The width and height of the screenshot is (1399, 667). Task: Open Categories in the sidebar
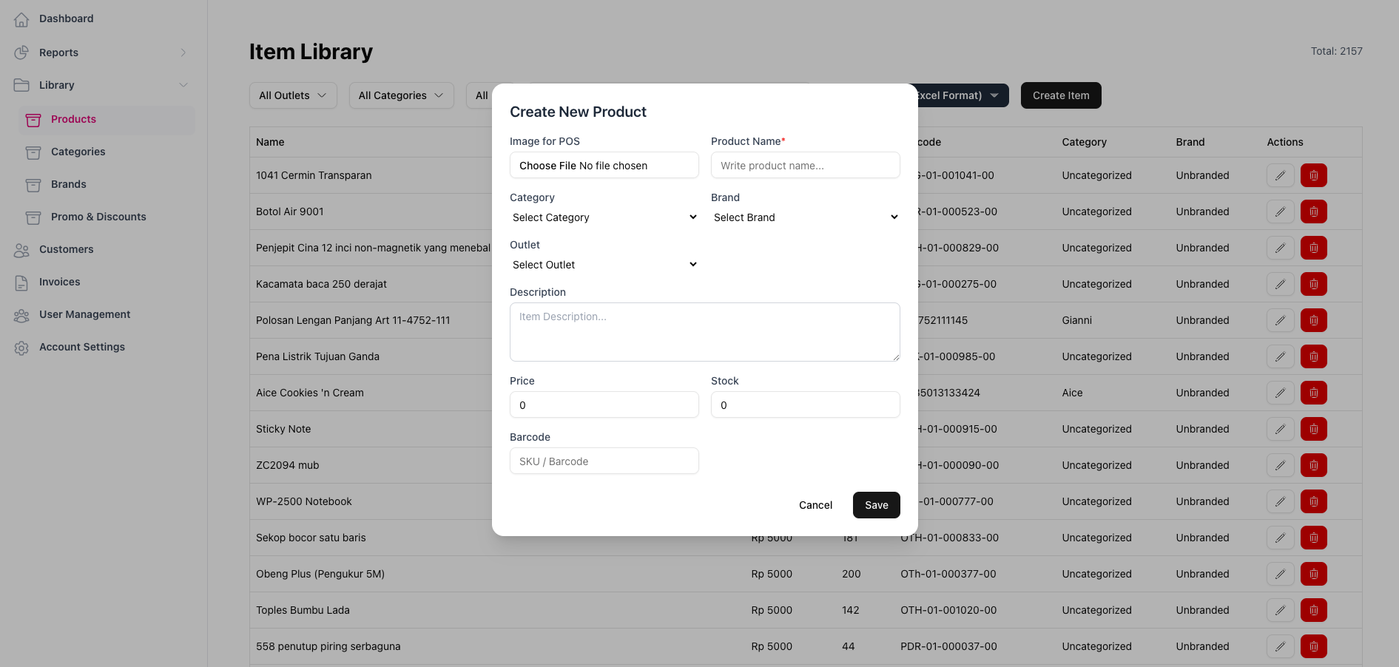click(x=78, y=152)
